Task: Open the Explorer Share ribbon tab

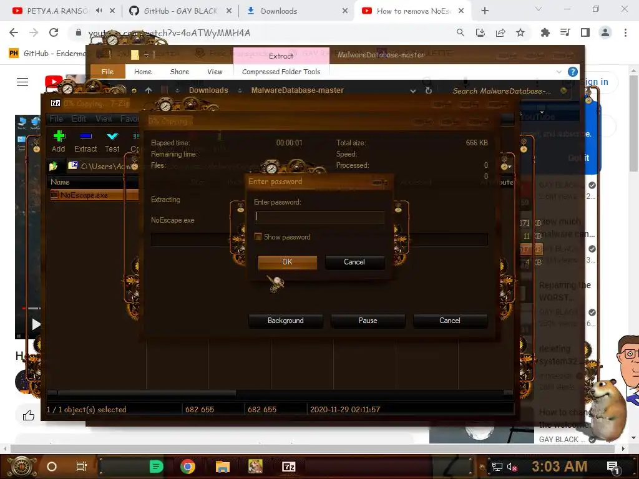Action: point(179,72)
